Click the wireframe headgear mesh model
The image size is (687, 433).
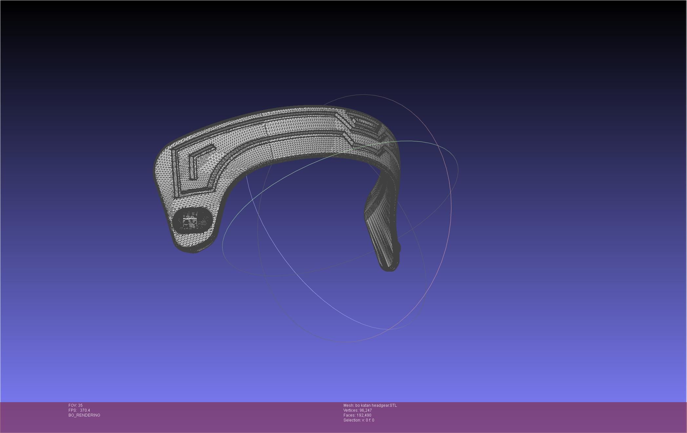tap(277, 189)
